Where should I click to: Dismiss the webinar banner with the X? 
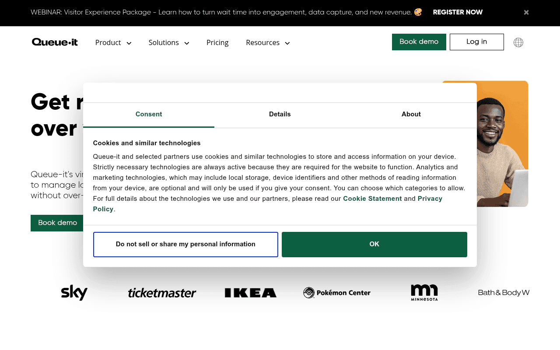tap(526, 12)
